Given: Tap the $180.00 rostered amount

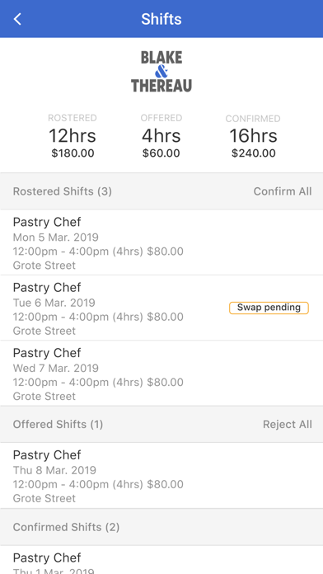Looking at the screenshot, I should click(73, 153).
